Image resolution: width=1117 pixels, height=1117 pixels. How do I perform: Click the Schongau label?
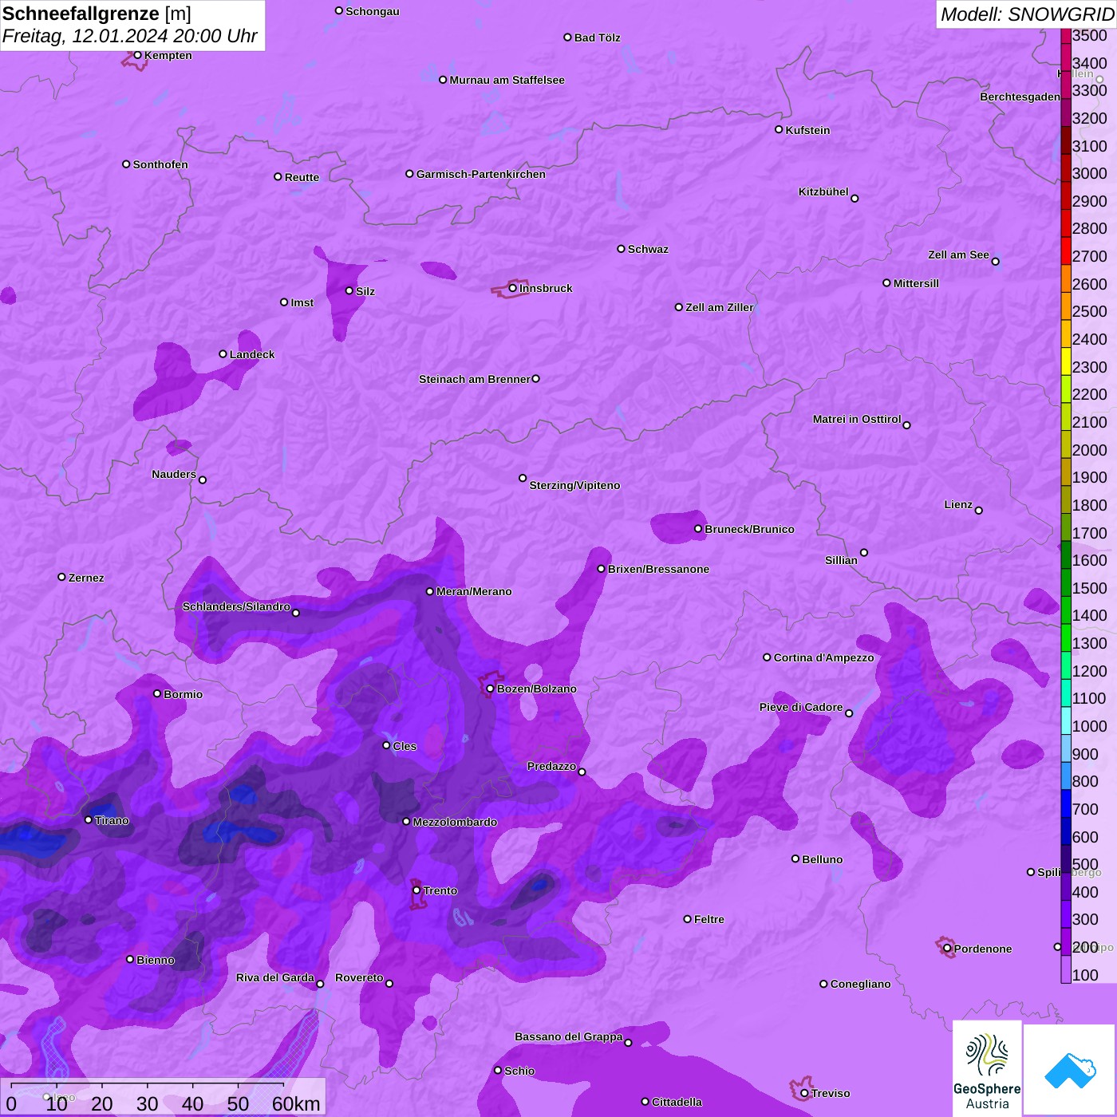pos(373,11)
